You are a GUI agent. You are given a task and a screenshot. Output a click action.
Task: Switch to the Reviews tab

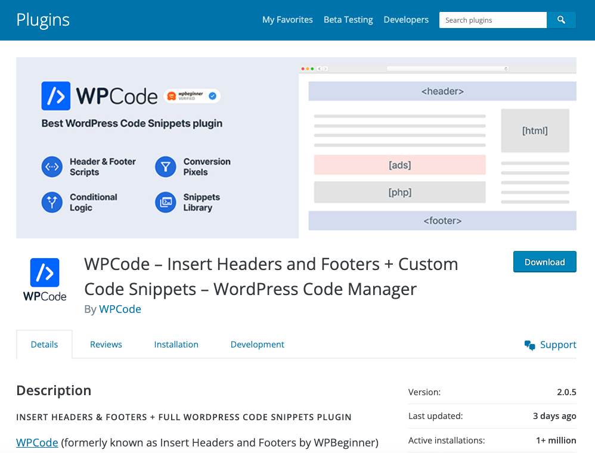[106, 345]
